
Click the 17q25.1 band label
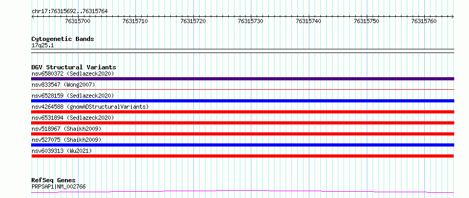click(x=43, y=46)
